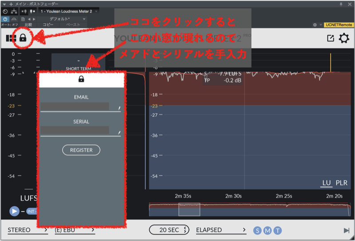Viewport: 355px width, 241px height.
Task: Click the REGISTER button
Action: click(x=81, y=150)
